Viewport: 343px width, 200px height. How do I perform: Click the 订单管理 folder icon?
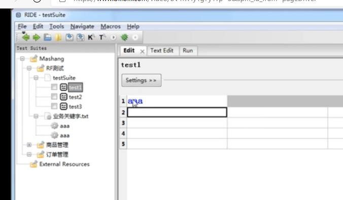(41, 154)
